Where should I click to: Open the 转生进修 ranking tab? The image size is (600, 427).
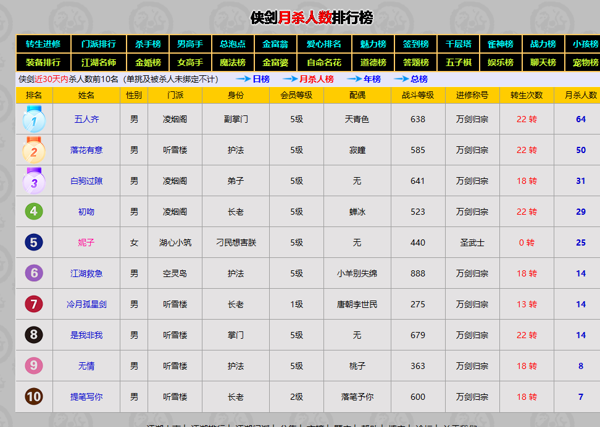point(43,44)
